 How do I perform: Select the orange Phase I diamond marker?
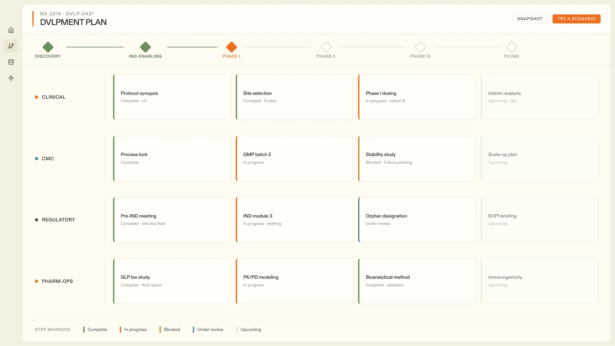[x=232, y=47]
